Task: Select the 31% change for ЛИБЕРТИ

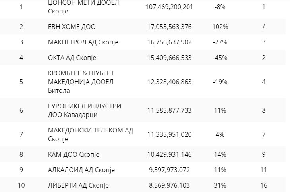Action: 220,185
